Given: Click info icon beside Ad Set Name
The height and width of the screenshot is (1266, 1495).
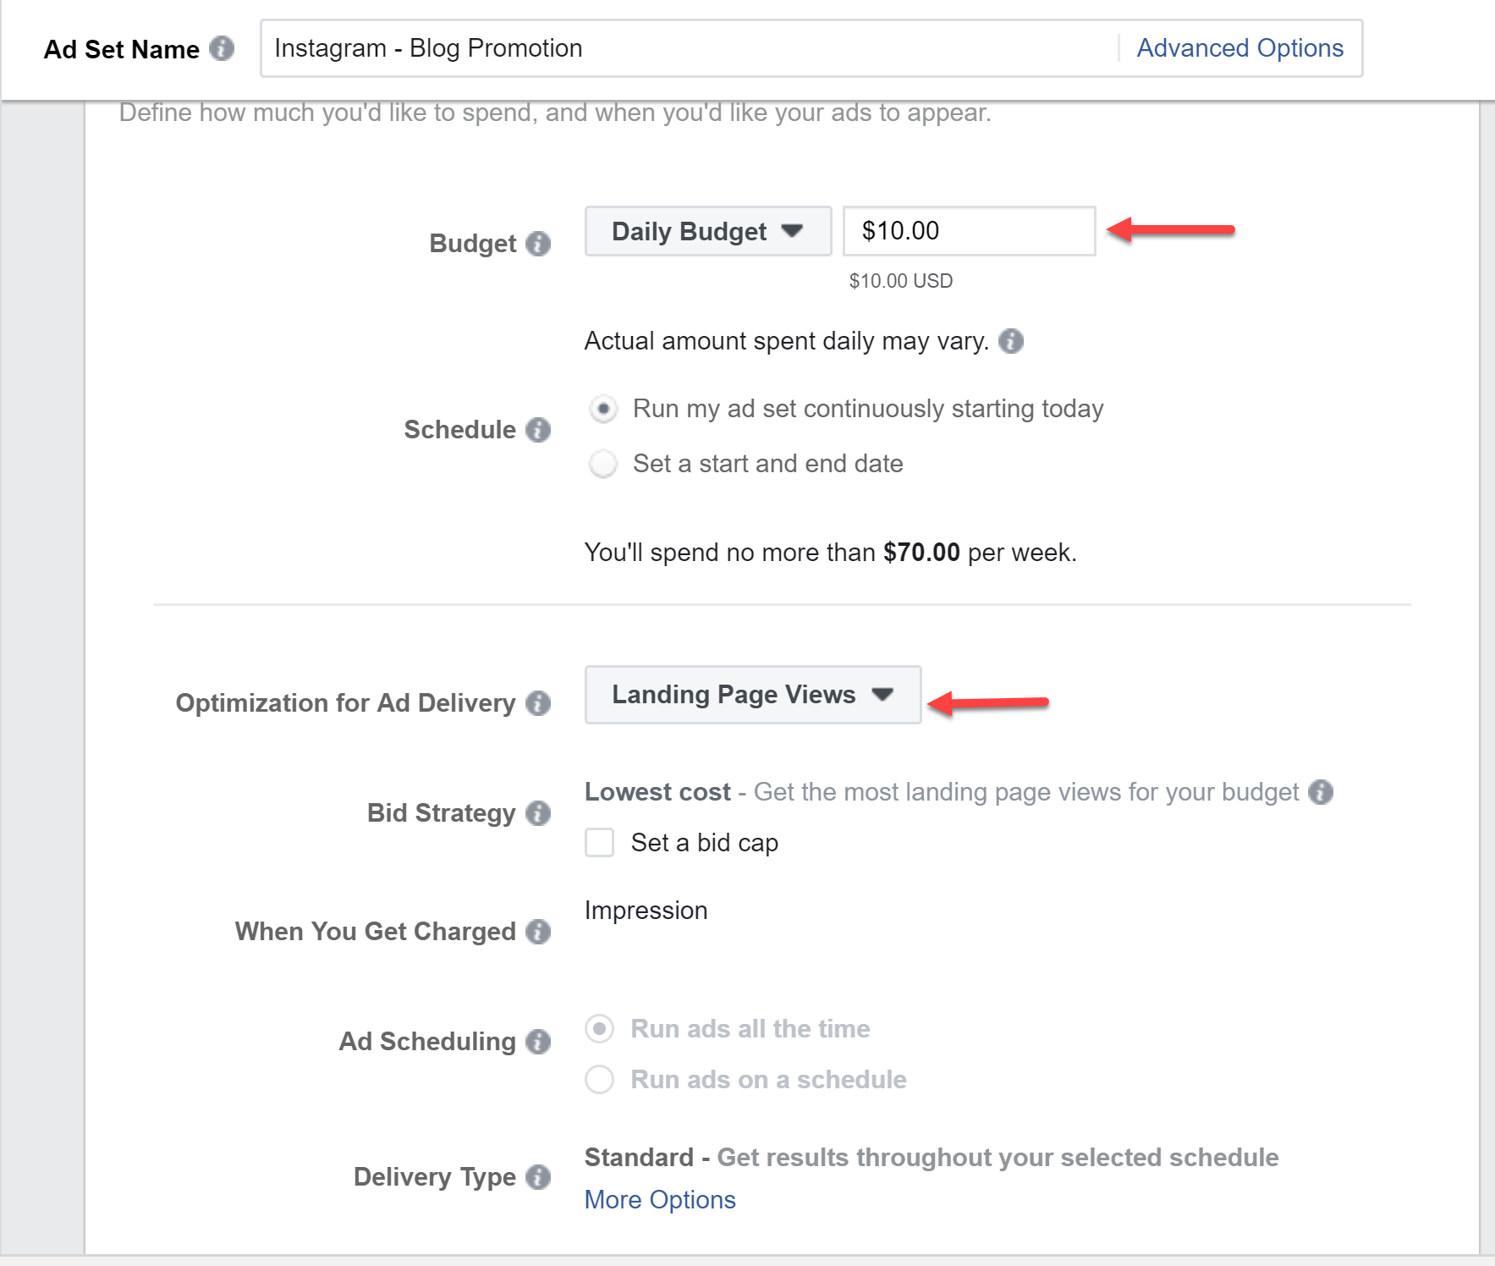Looking at the screenshot, I should [x=222, y=48].
